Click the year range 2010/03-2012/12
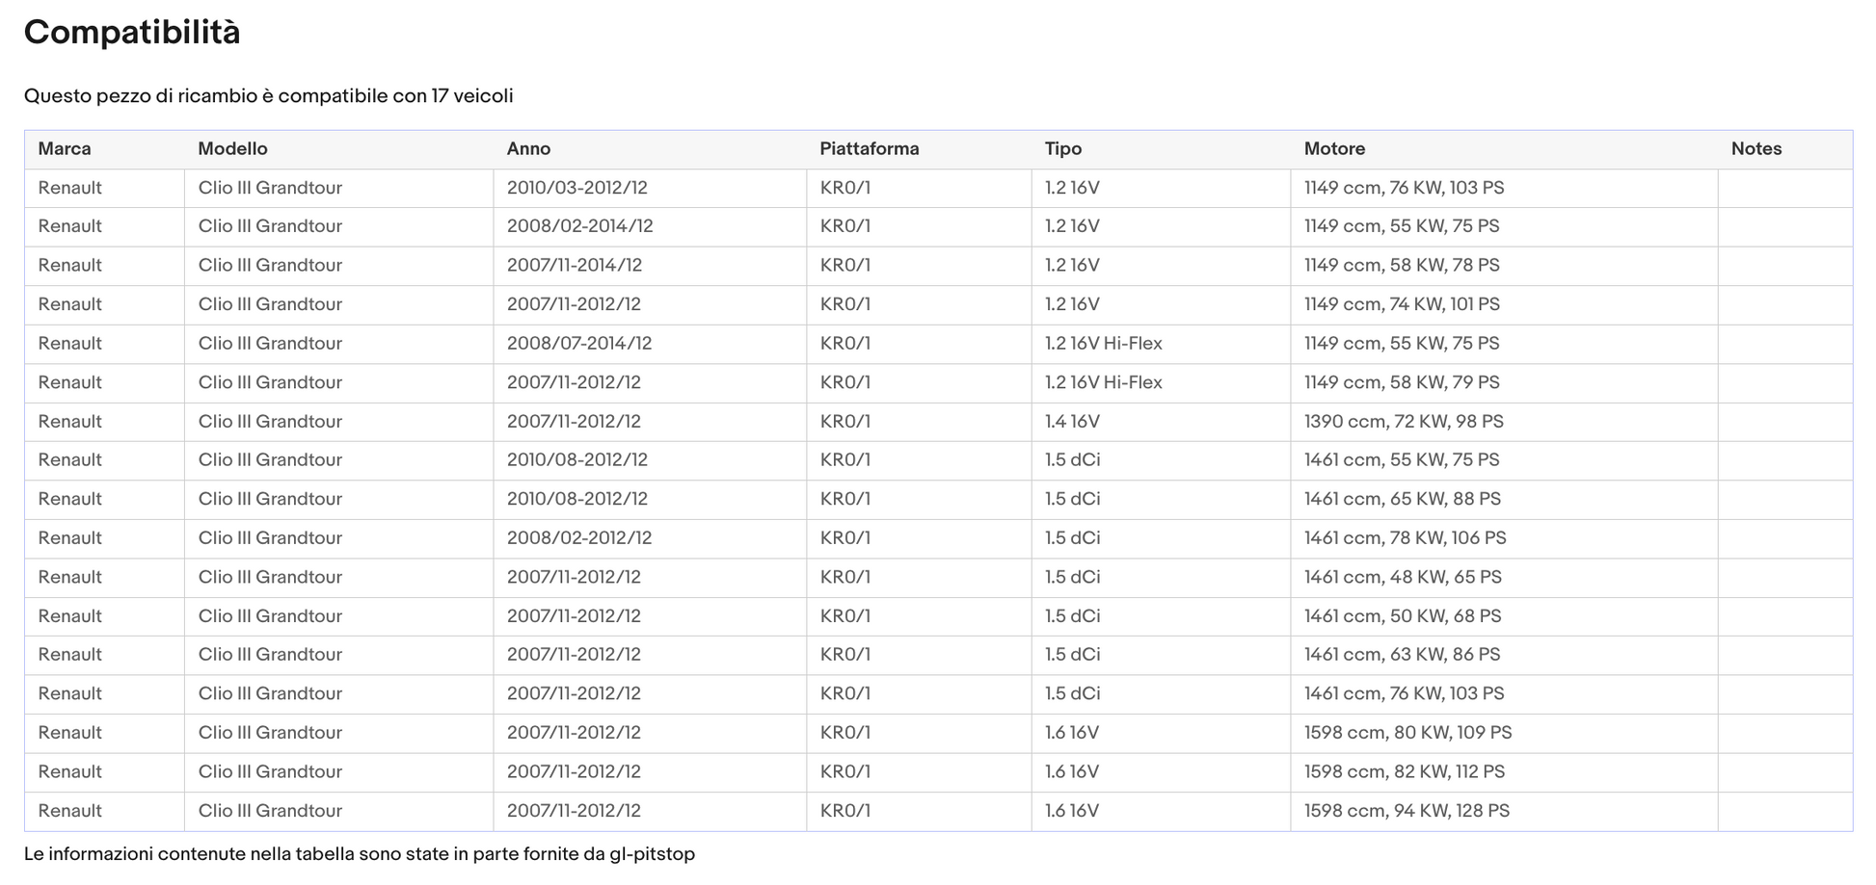The width and height of the screenshot is (1876, 885). pyautogui.click(x=577, y=188)
